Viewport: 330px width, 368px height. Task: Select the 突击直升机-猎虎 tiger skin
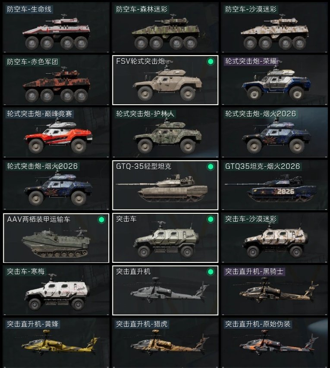coord(165,343)
